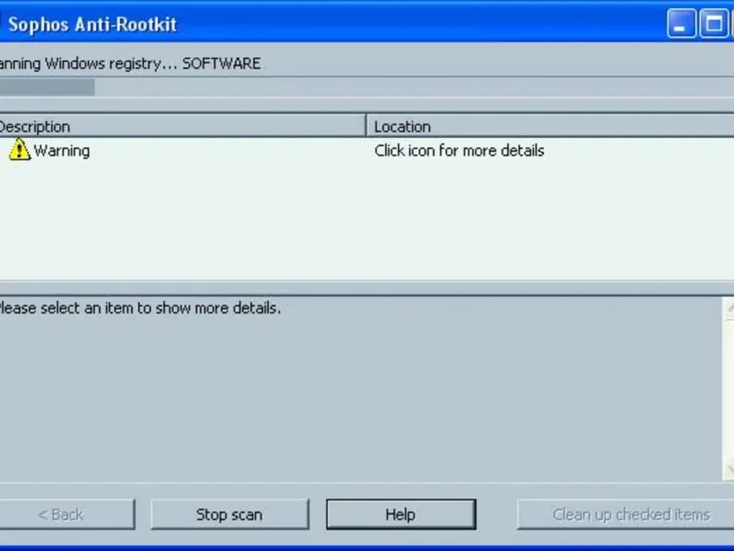Select the "Warning" description text
Screen dimensions: 734x551
(x=61, y=151)
